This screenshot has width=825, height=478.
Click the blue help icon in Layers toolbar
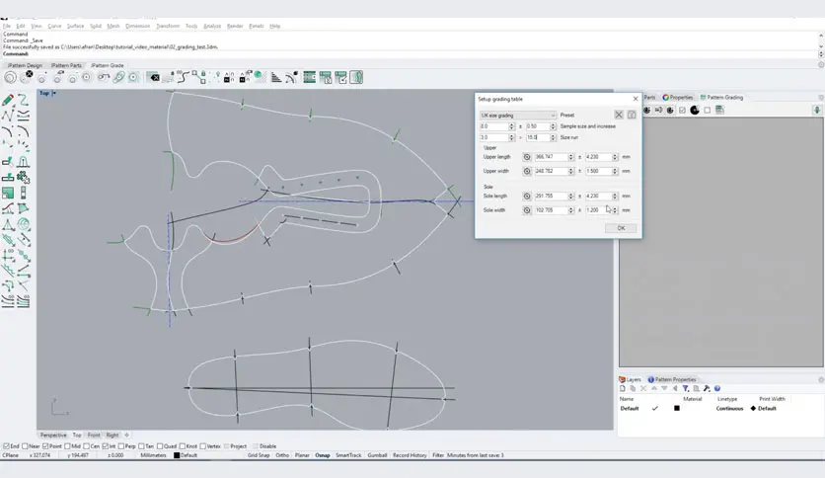(717, 388)
